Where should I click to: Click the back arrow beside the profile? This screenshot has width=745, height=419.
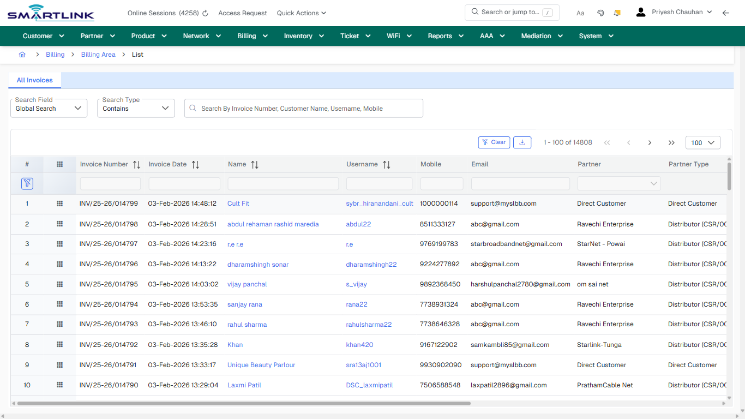pyautogui.click(x=726, y=13)
